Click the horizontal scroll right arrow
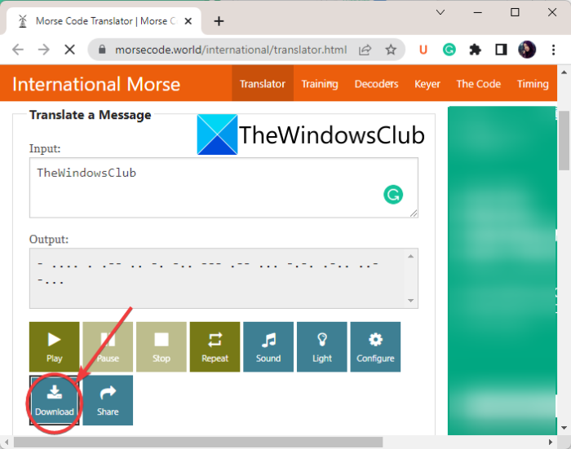This screenshot has width=571, height=449. point(551,442)
